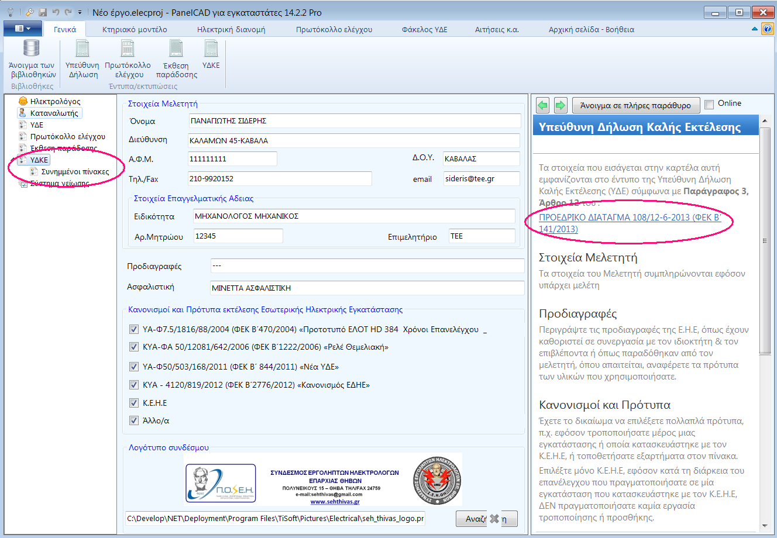Image resolution: width=777 pixels, height=538 pixels.
Task: Select Ηλεκτρολόγος in the left tree
Action: click(x=55, y=101)
